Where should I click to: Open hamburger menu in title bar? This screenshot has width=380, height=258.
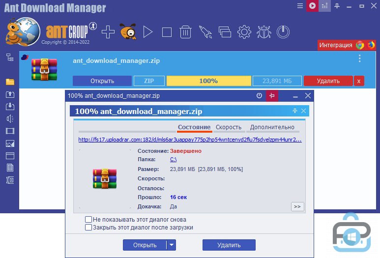coord(300,5)
